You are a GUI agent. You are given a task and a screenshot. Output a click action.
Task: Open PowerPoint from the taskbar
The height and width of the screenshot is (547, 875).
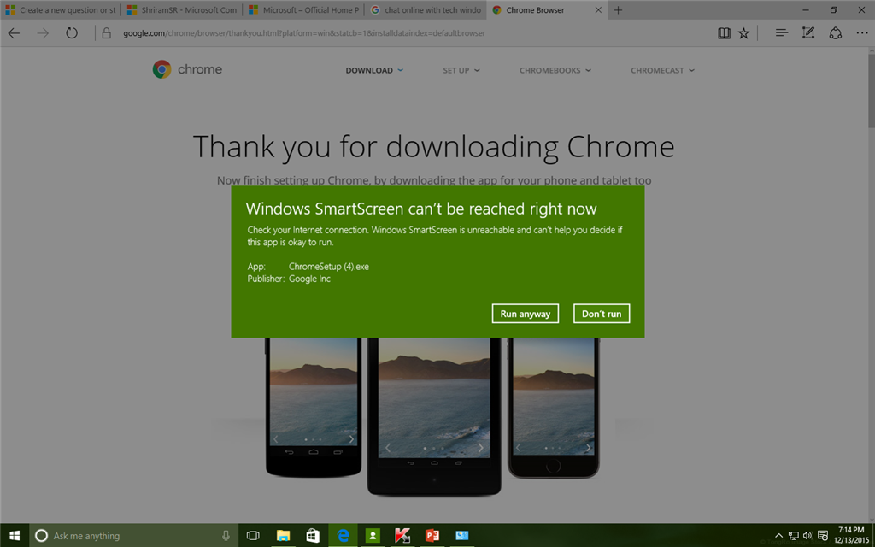click(432, 536)
